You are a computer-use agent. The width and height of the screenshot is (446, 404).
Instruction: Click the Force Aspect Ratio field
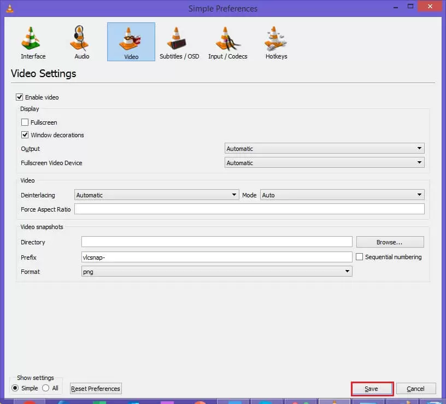point(249,209)
